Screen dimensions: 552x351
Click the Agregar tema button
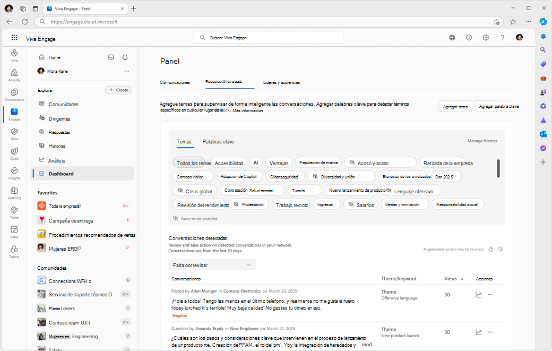click(455, 106)
